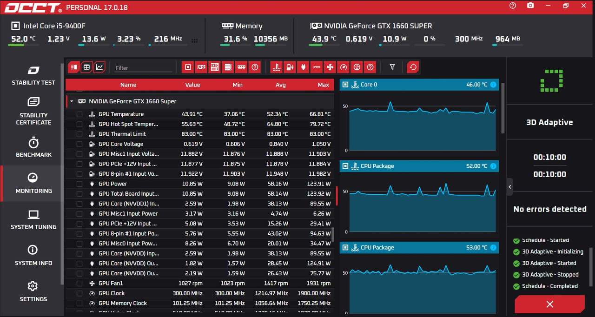Viewport: 595px width, 317px height.
Task: Toggle the 52.00 °C CPU Package graph checkbox
Action: 346,166
